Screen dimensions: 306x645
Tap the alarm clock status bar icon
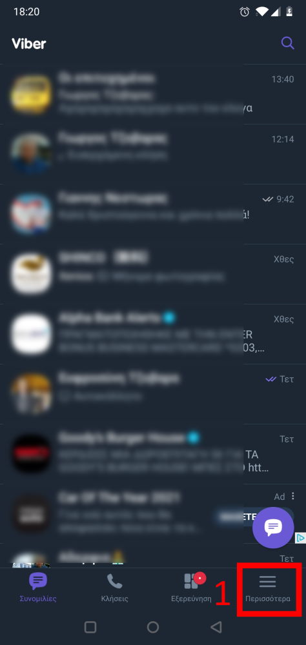coord(245,12)
